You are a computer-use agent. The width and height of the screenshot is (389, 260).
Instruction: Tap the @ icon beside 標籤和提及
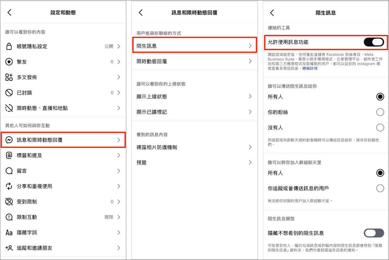tap(9, 155)
